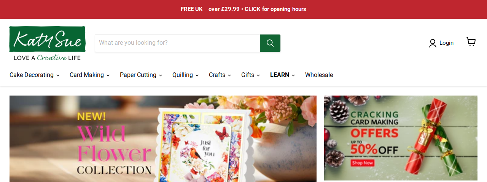Focus the 'What are you looking for?' search field
487x182 pixels.
pos(177,43)
